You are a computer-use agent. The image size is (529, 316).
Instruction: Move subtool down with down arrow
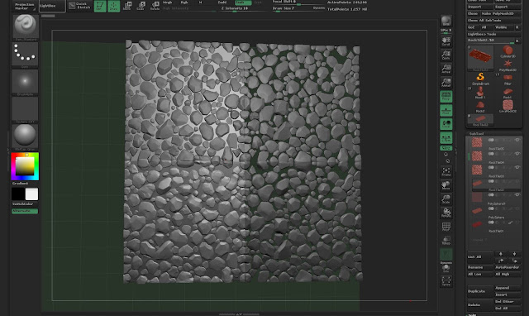(514, 254)
